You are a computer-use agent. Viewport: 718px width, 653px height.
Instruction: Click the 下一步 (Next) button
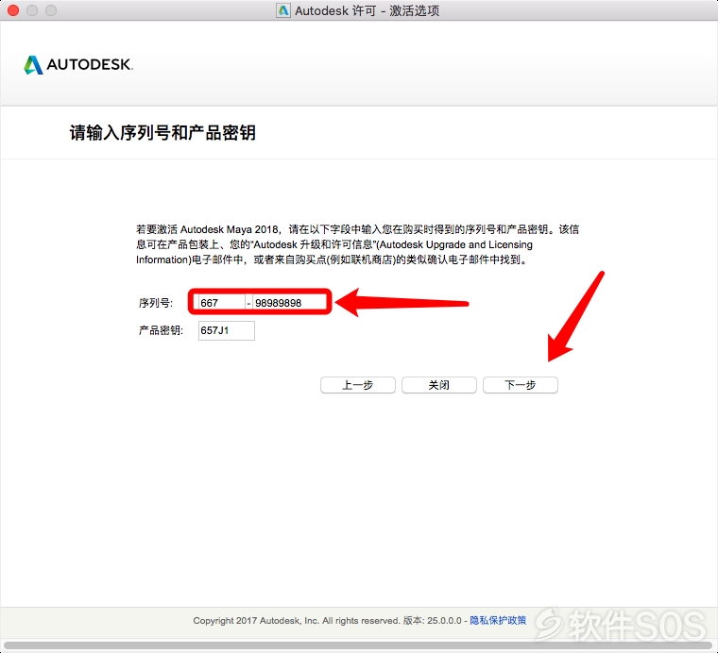521,385
